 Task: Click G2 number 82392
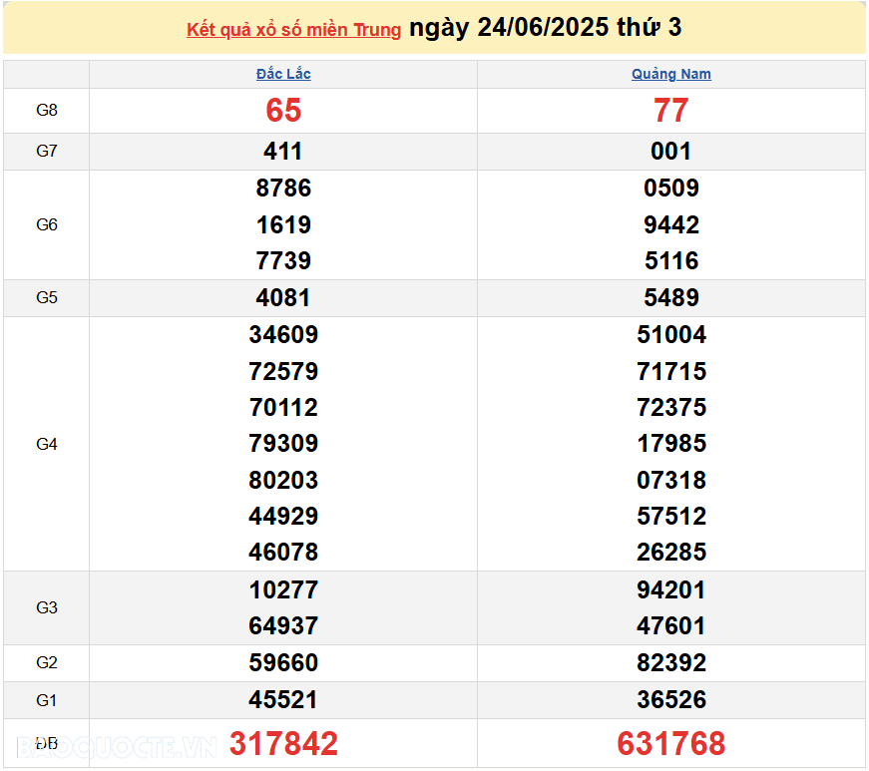click(671, 663)
